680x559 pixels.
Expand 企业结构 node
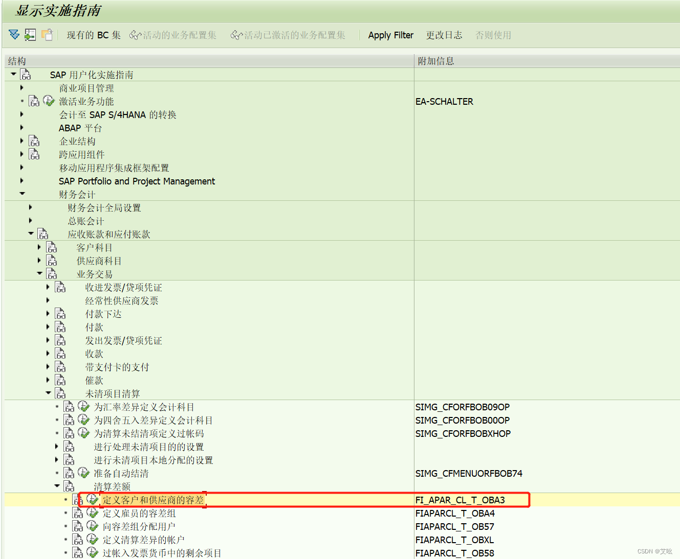(22, 141)
